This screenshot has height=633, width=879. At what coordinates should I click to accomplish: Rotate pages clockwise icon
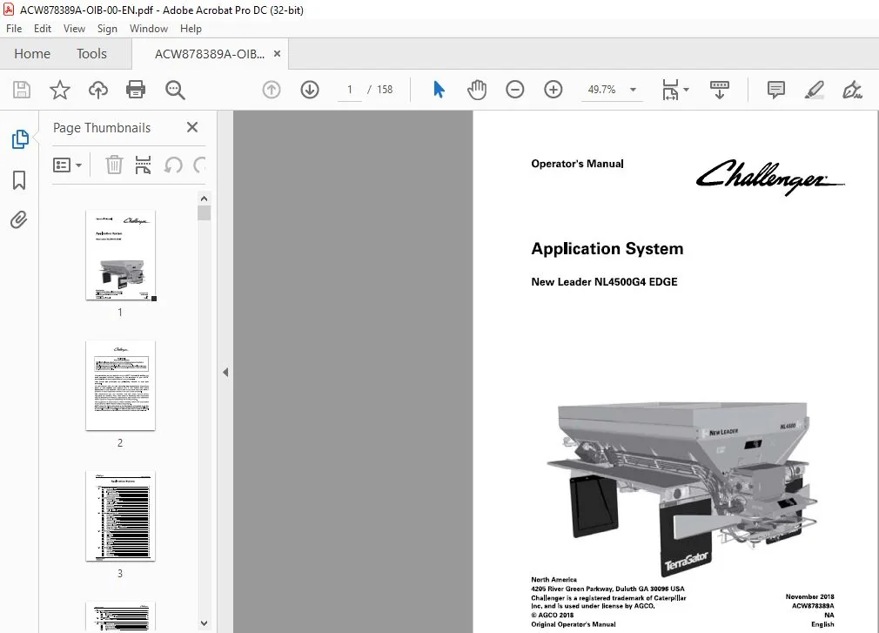tap(199, 165)
